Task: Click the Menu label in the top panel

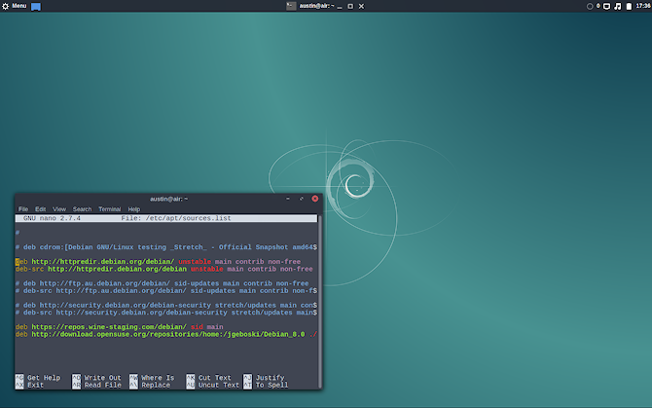Action: click(x=19, y=6)
